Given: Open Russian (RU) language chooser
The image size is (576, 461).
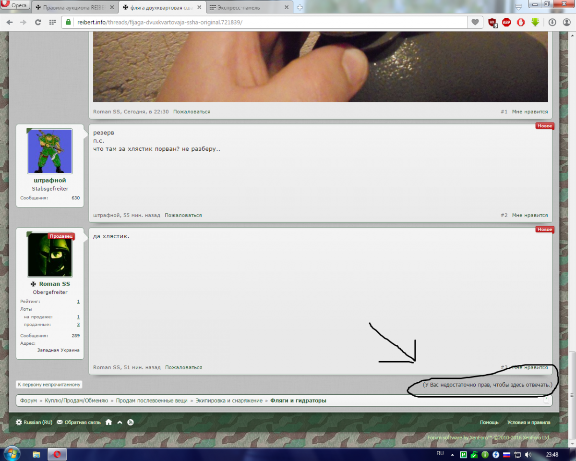Looking at the screenshot, I should 34,422.
